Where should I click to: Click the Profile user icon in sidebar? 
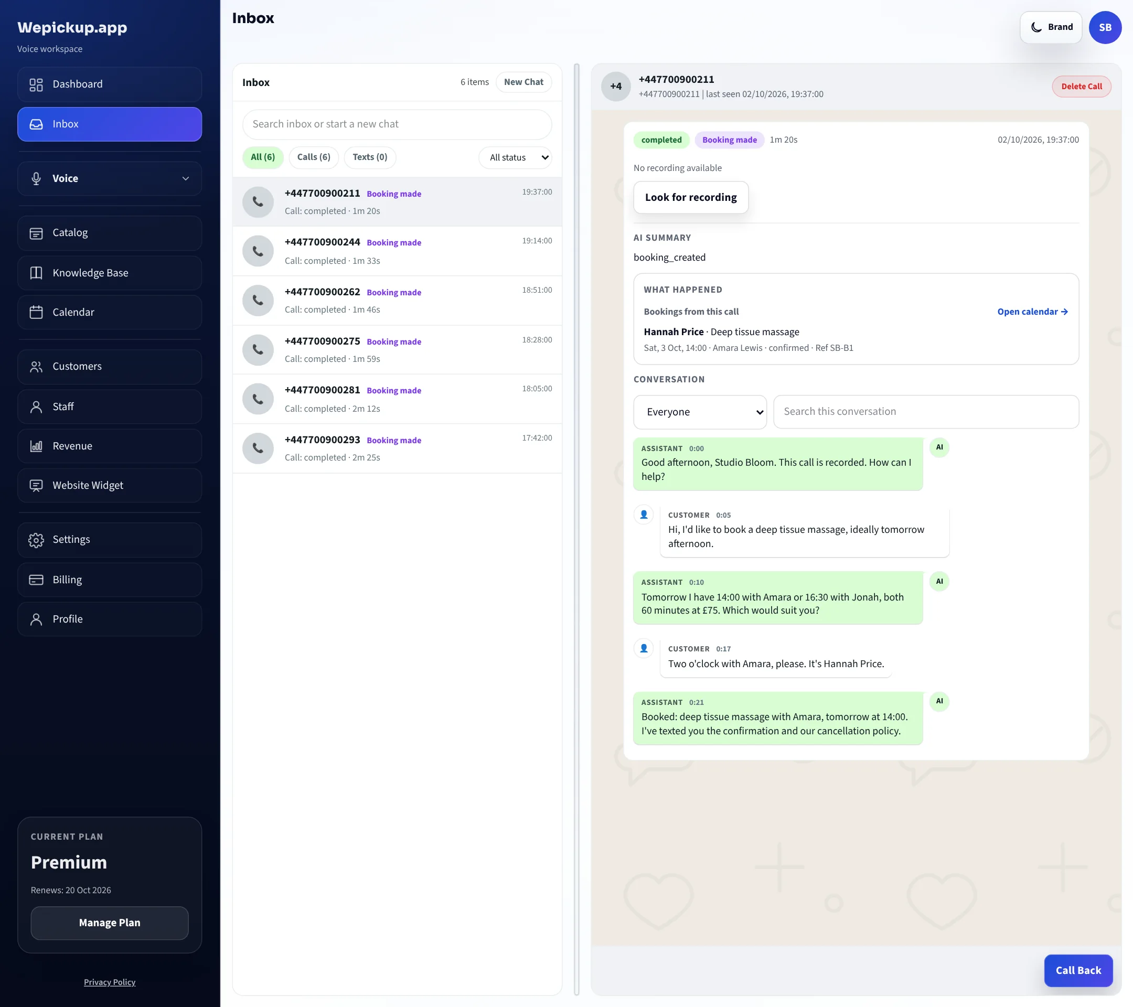36,619
